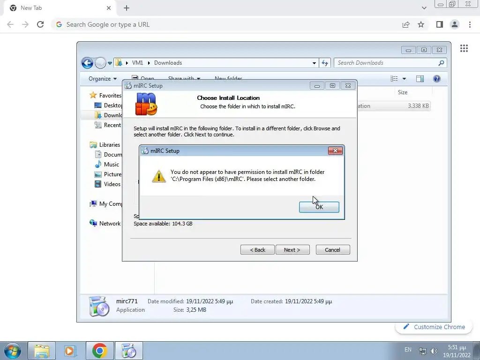Bookmark this tab with the star icon

[x=421, y=24]
